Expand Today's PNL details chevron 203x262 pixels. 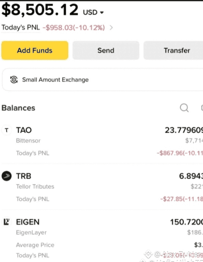pos(111,27)
